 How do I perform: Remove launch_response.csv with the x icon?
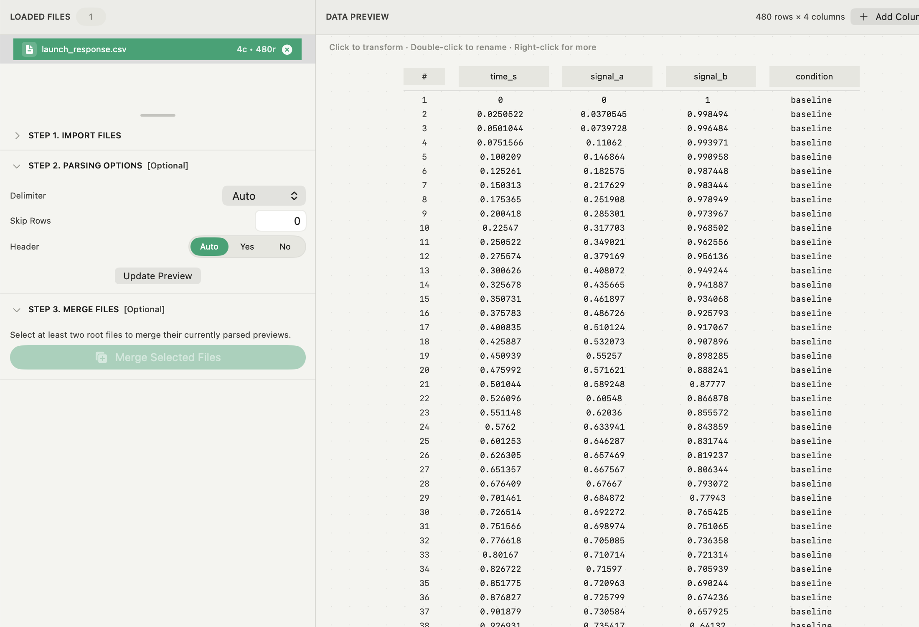click(x=287, y=49)
